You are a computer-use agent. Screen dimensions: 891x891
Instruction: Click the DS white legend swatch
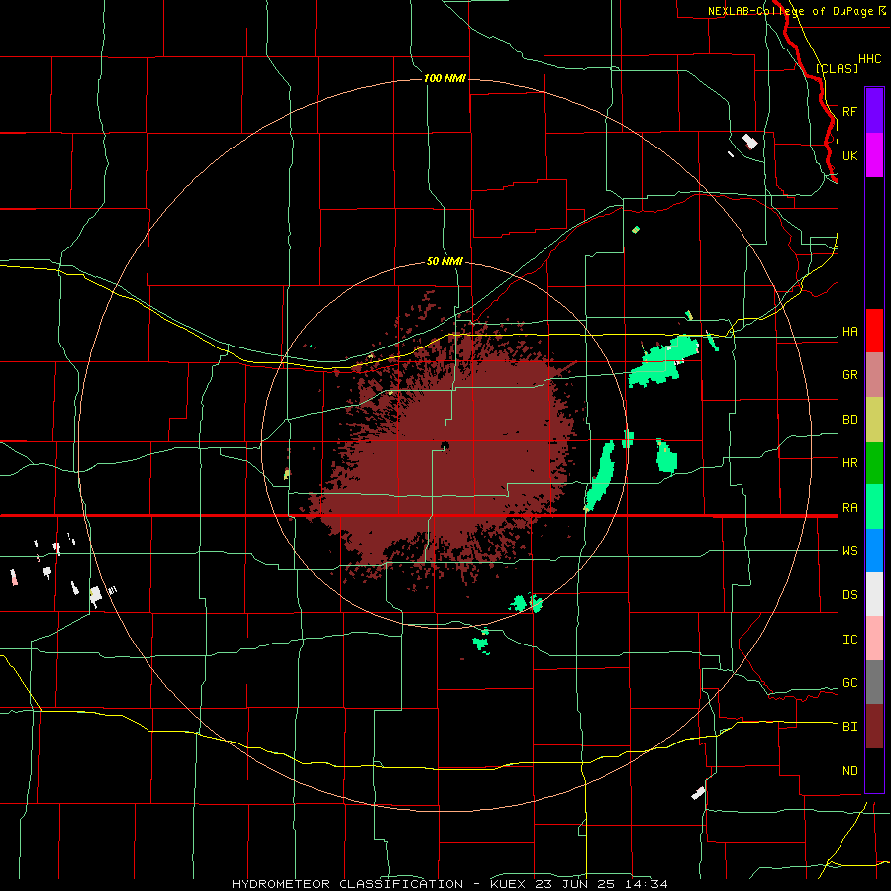[874, 594]
